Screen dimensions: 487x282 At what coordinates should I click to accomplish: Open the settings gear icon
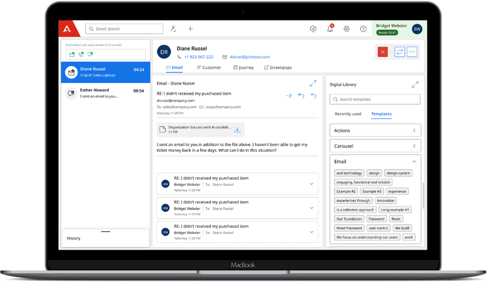pos(347,29)
